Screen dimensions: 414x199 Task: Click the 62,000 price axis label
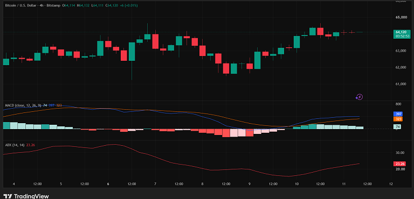pos(401,67)
